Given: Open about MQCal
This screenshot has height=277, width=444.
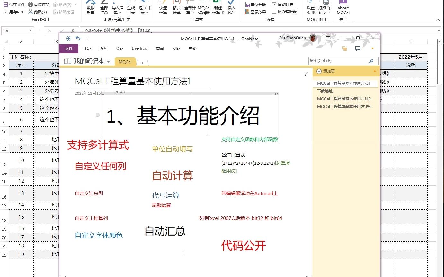Looking at the screenshot, I should [x=343, y=8].
